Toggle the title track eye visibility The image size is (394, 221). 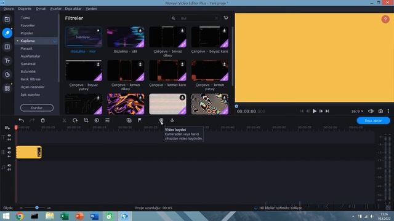point(9,136)
